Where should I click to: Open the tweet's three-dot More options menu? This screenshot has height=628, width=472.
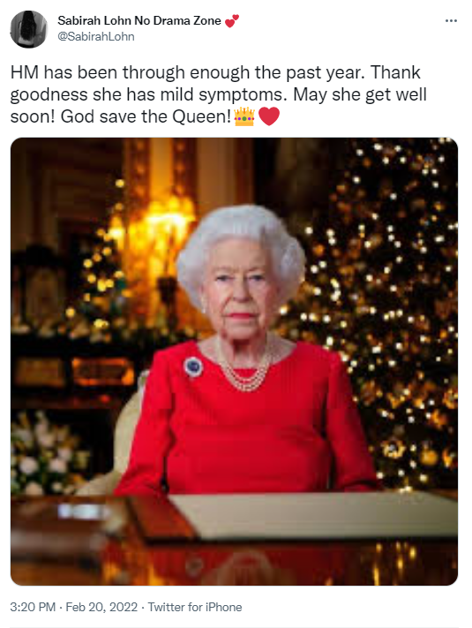tap(451, 21)
